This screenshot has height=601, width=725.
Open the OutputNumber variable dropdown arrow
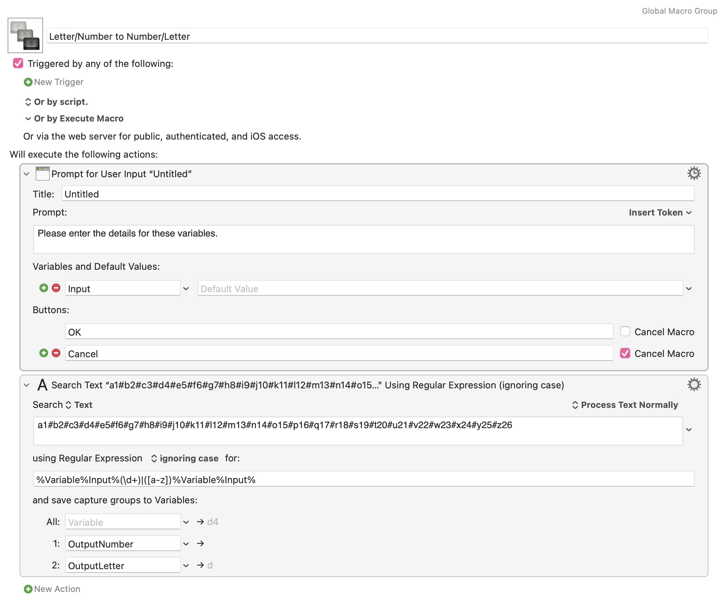coord(186,544)
